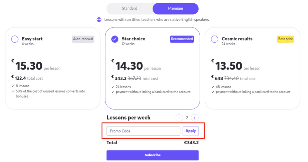Click the €15.30 per lesson price
Image resolution: width=308 pixels, height=162 pixels.
29,65
